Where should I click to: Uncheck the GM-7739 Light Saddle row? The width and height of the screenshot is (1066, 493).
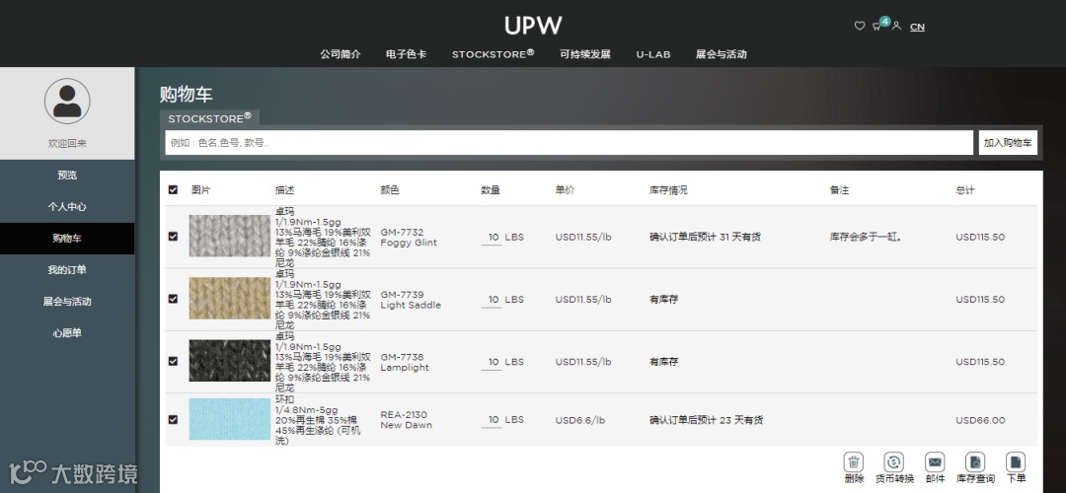(x=173, y=299)
